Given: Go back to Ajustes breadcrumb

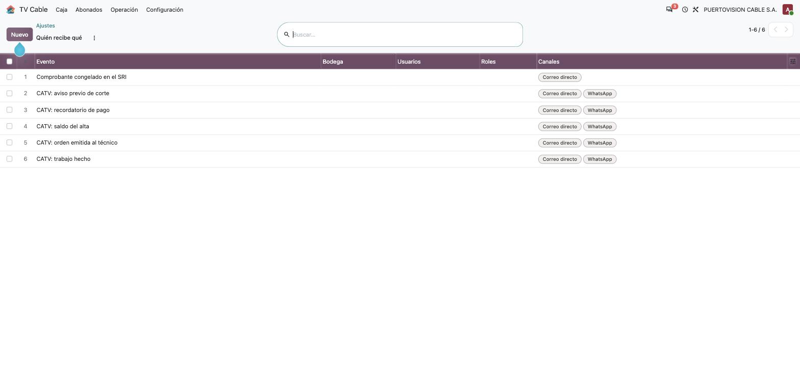Looking at the screenshot, I should (45, 25).
